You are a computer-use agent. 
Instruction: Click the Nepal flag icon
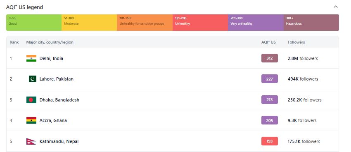click(31, 141)
